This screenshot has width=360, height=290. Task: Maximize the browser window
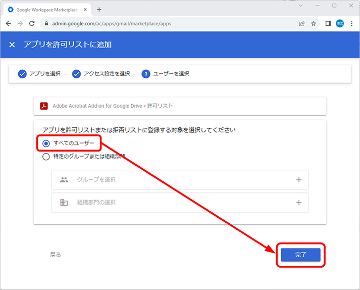click(x=334, y=6)
